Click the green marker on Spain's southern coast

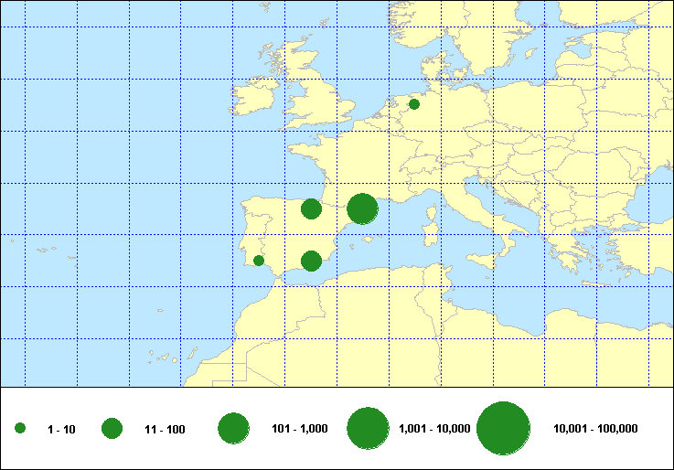pos(311,262)
